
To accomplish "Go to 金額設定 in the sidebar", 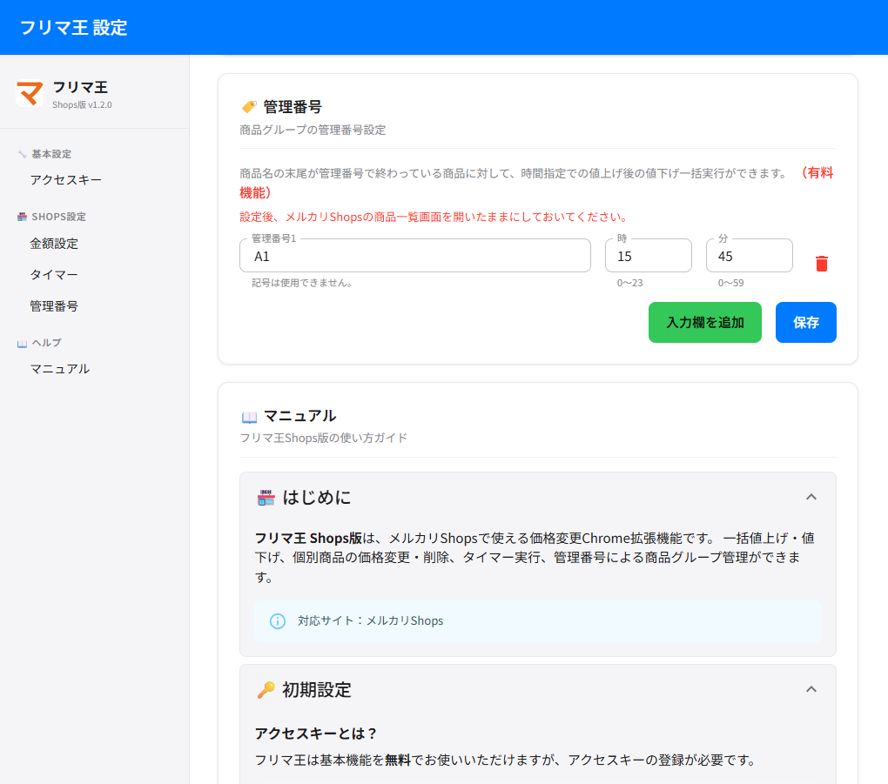I will (54, 244).
